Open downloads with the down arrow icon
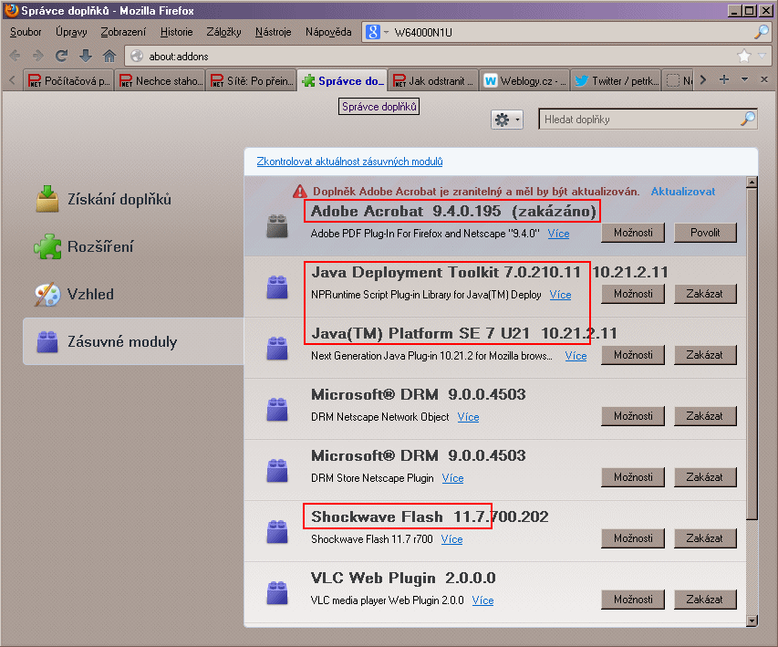 click(86, 56)
